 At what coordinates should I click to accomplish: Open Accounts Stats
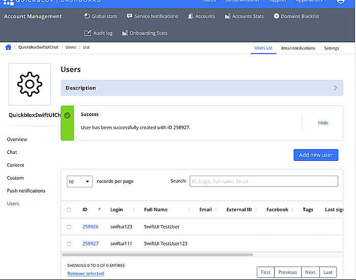(x=244, y=16)
